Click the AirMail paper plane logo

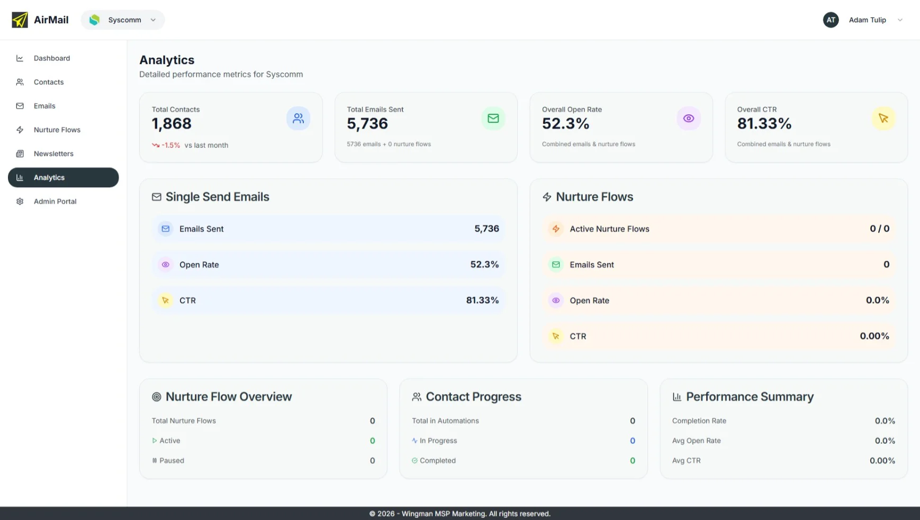tap(19, 20)
